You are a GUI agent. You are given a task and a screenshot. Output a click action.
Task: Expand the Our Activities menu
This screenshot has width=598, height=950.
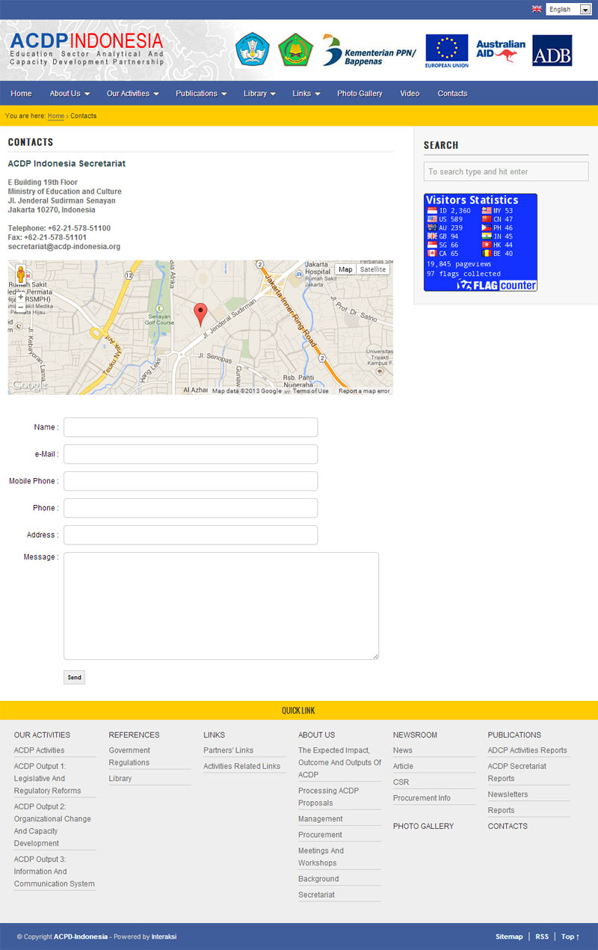[133, 94]
